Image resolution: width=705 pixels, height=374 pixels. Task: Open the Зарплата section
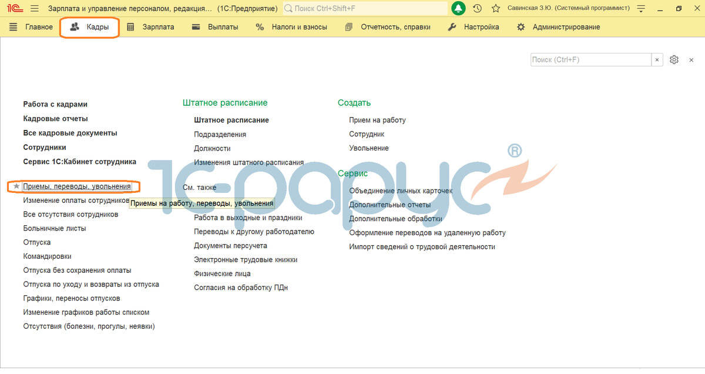coord(150,27)
